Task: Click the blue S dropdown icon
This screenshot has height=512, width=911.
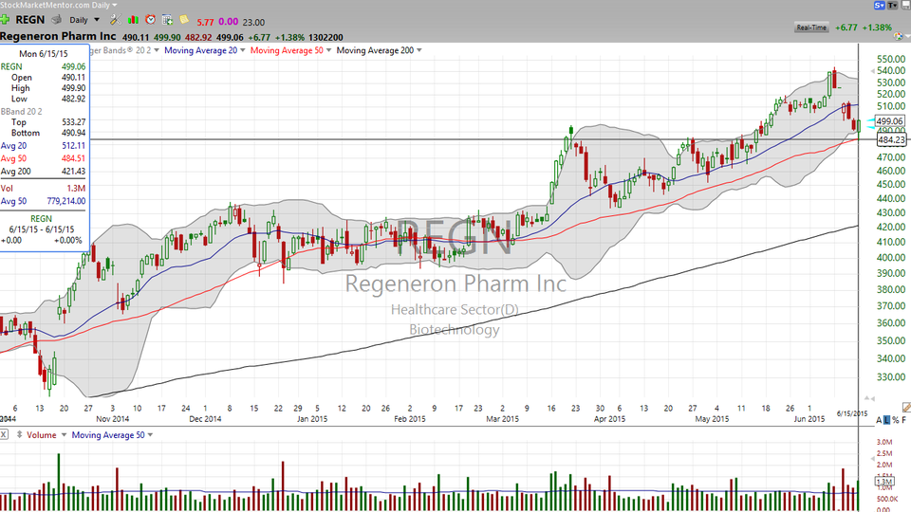Action: click(880, 6)
